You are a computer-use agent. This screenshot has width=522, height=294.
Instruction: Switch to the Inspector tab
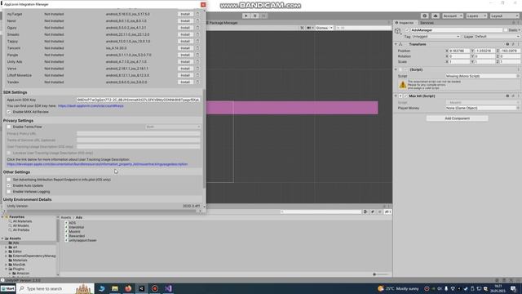pos(405,23)
